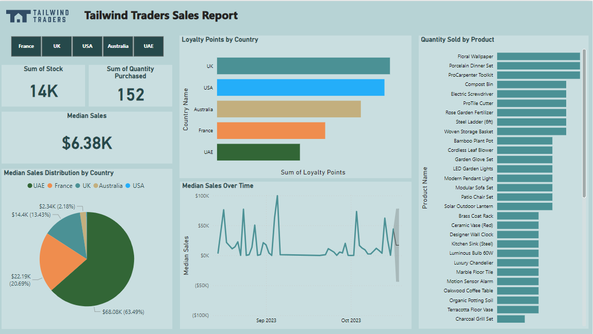Click the Motion Sensor Alarm bar
Image resolution: width=593 pixels, height=334 pixels.
point(518,282)
